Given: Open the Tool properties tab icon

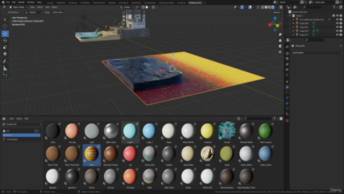Looking at the screenshot, I should (287, 47).
